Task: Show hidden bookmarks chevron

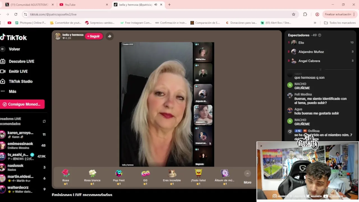Action: point(315,23)
